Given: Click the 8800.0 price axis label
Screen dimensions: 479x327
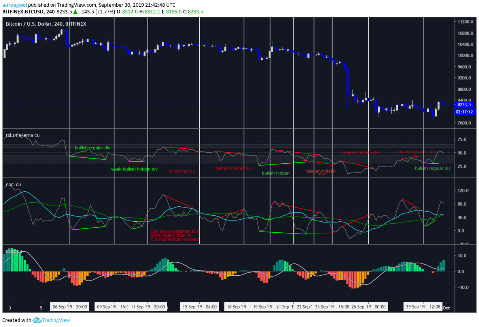Looking at the screenshot, I should (x=463, y=90).
